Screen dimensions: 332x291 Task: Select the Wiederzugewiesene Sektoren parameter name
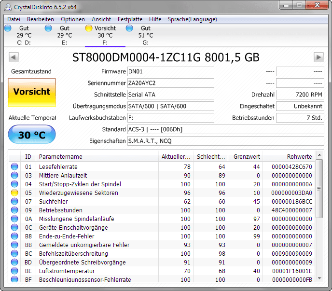(79, 193)
